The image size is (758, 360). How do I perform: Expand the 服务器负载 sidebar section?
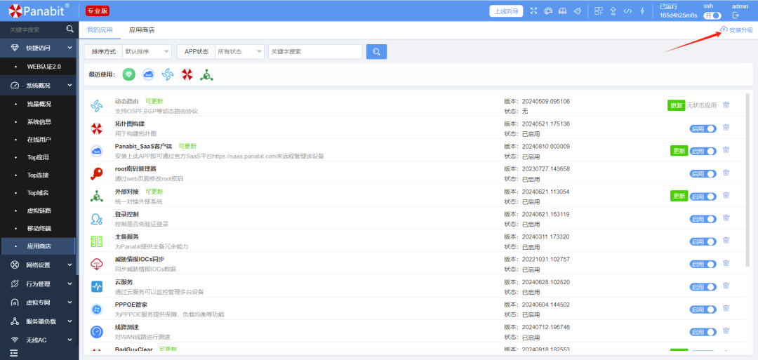tap(39, 321)
